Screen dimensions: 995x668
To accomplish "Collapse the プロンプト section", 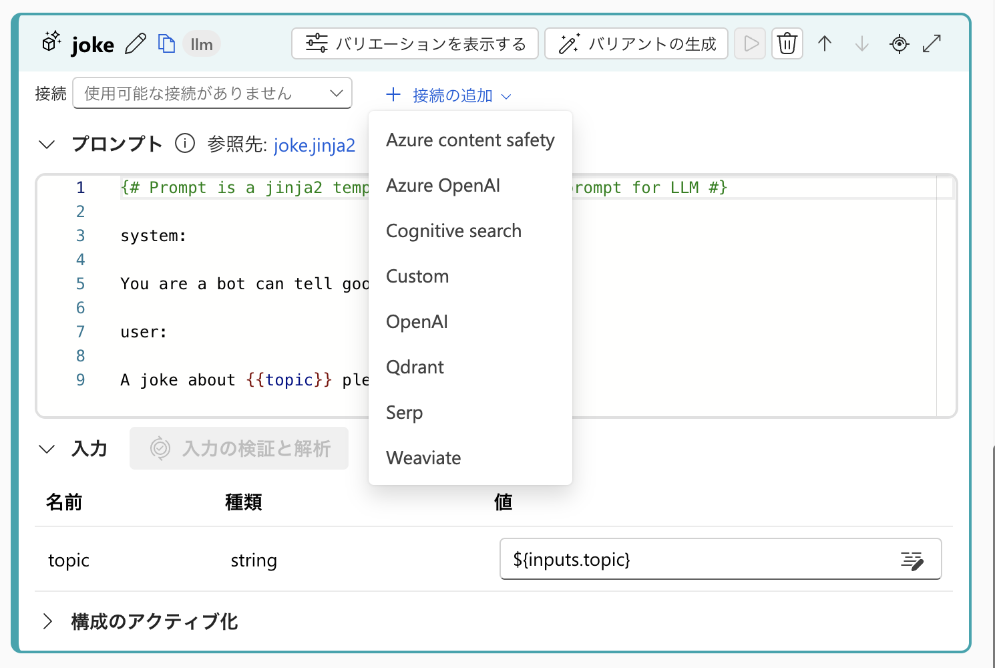I will tap(47, 144).
